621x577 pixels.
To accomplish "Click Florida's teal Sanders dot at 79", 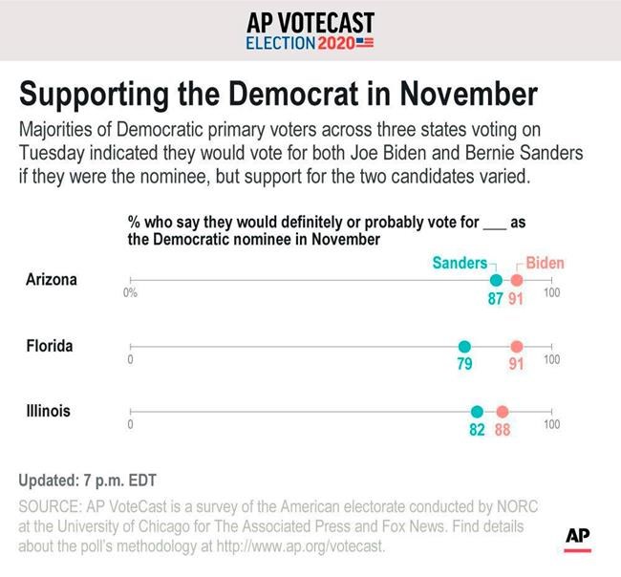I will 464,347.
